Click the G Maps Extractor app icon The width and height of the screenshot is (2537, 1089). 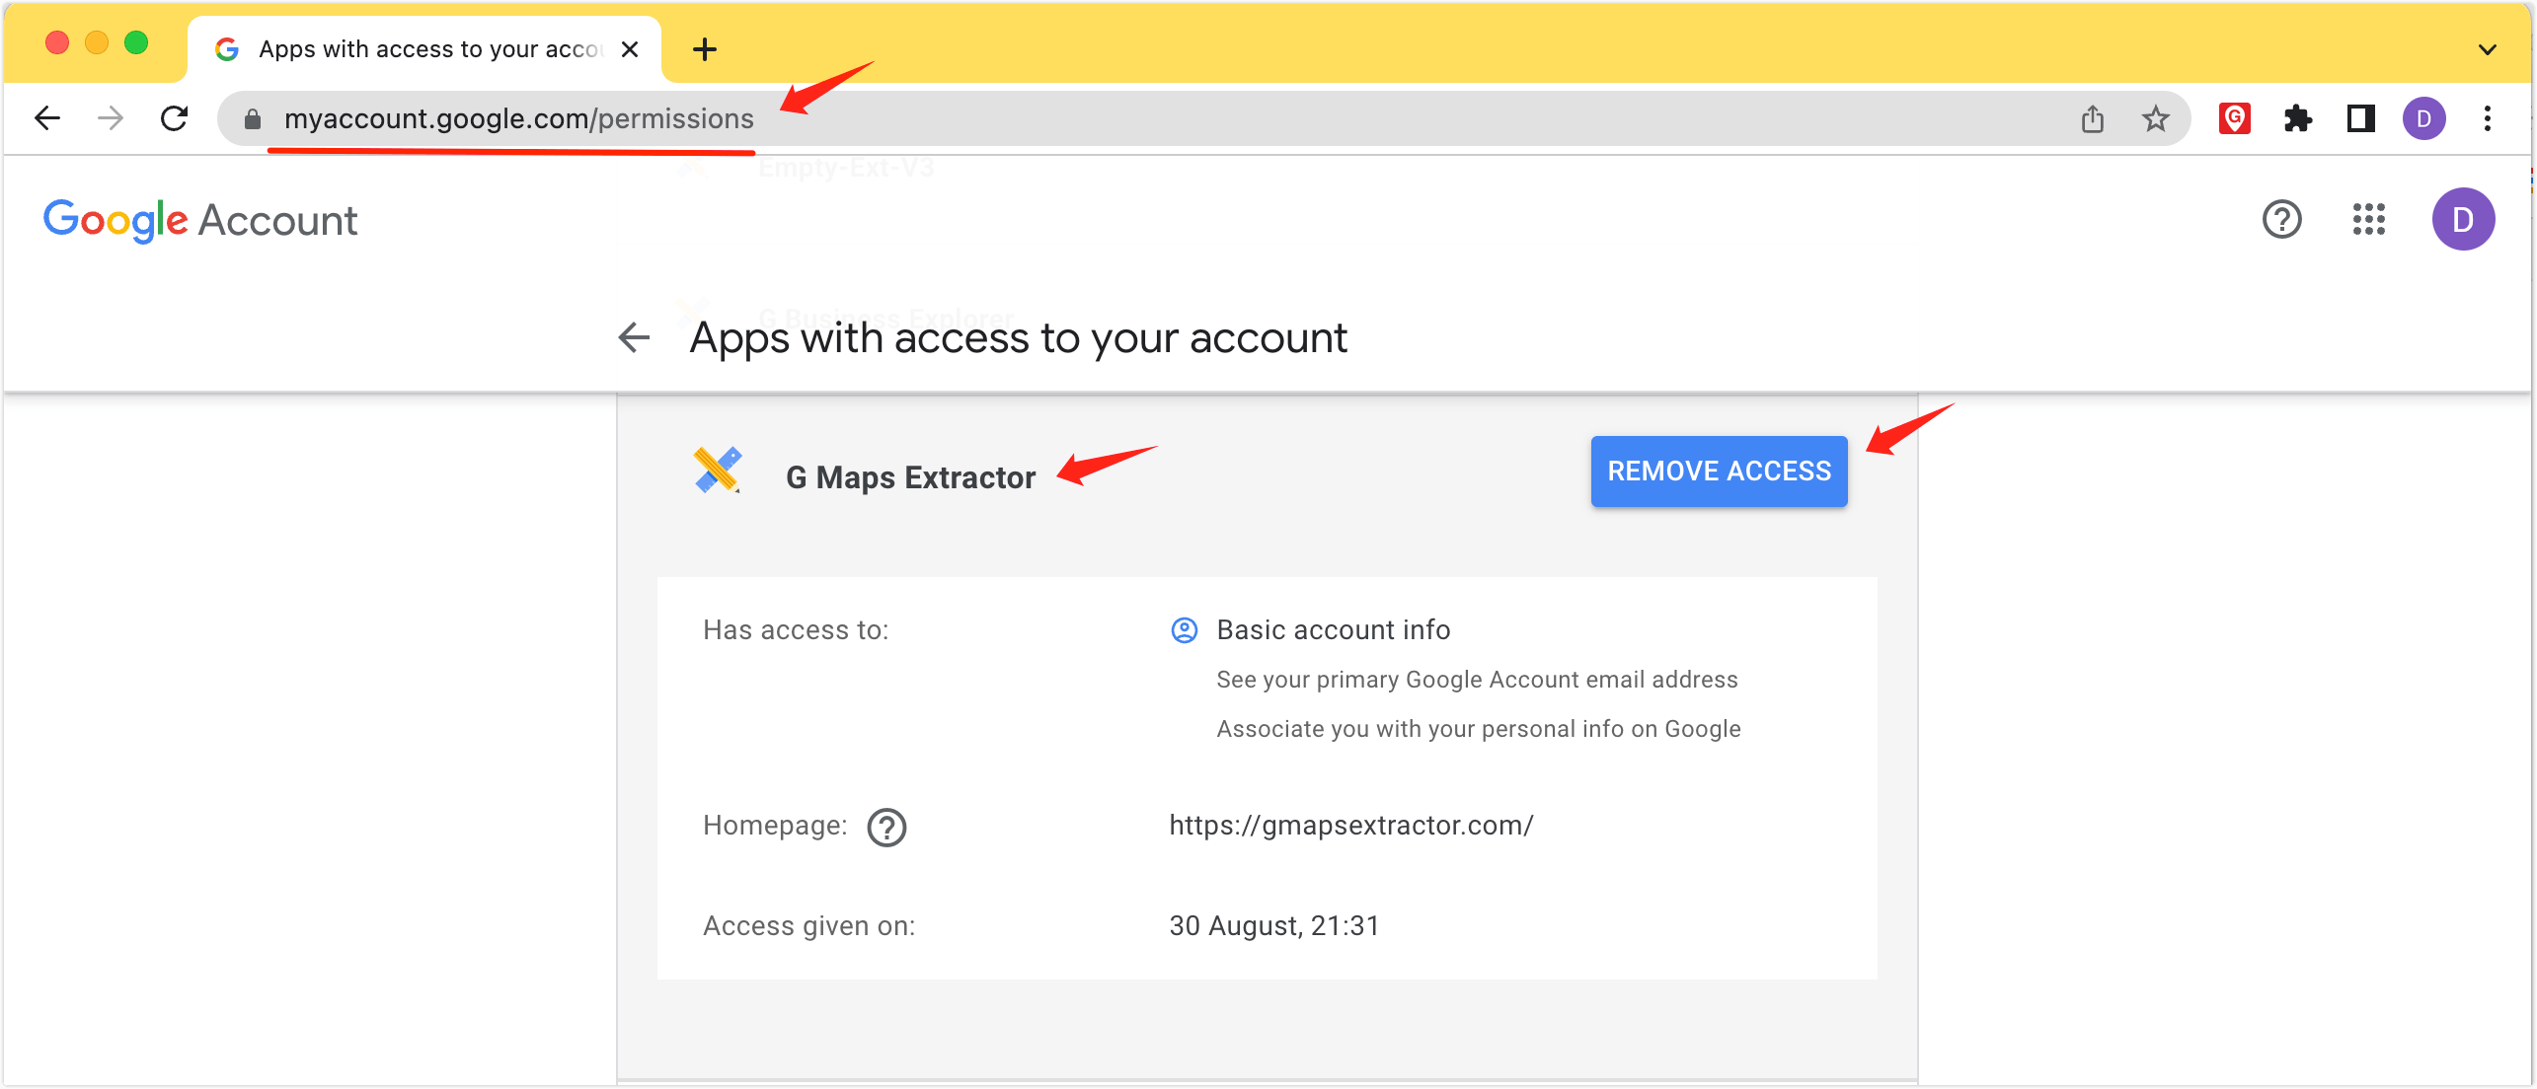click(x=719, y=471)
